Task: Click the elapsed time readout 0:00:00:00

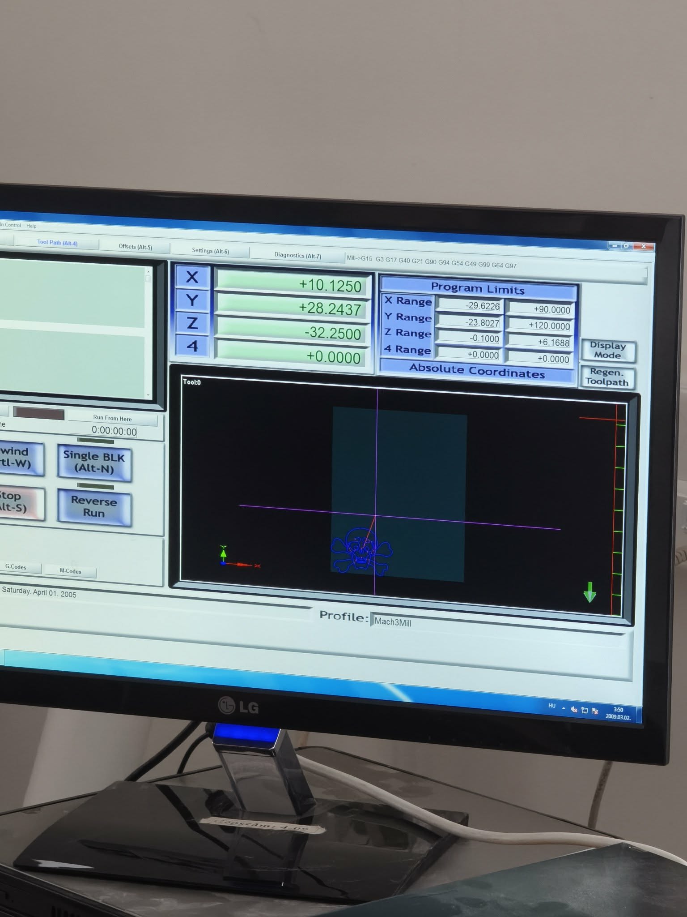Action: click(x=114, y=431)
